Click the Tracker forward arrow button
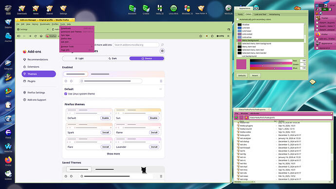The width and height of the screenshot is (336, 189). click(241, 118)
